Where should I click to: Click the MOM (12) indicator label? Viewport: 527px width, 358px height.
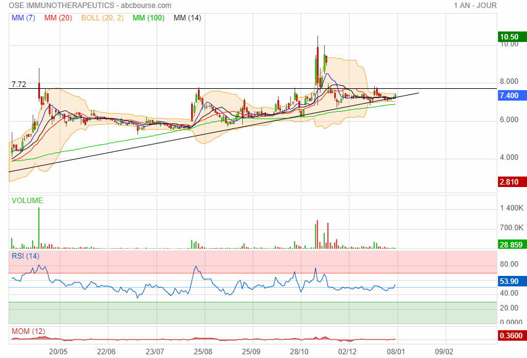tap(28, 331)
